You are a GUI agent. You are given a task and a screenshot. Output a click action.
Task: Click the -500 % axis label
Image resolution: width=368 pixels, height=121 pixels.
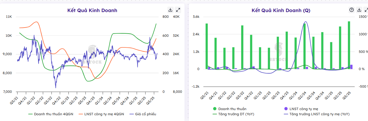point(363,87)
